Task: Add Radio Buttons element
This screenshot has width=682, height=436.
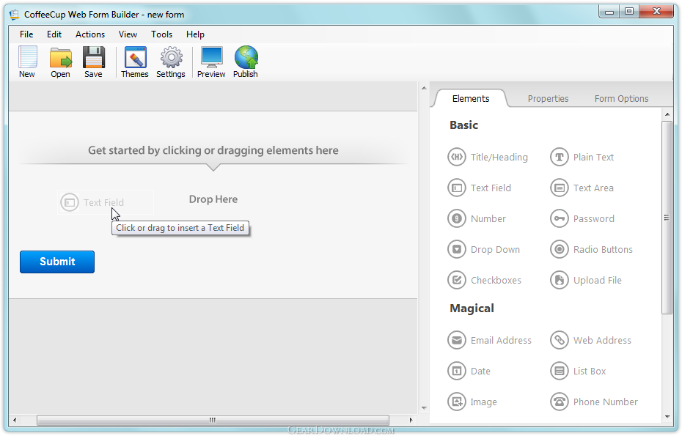Action: pos(592,250)
